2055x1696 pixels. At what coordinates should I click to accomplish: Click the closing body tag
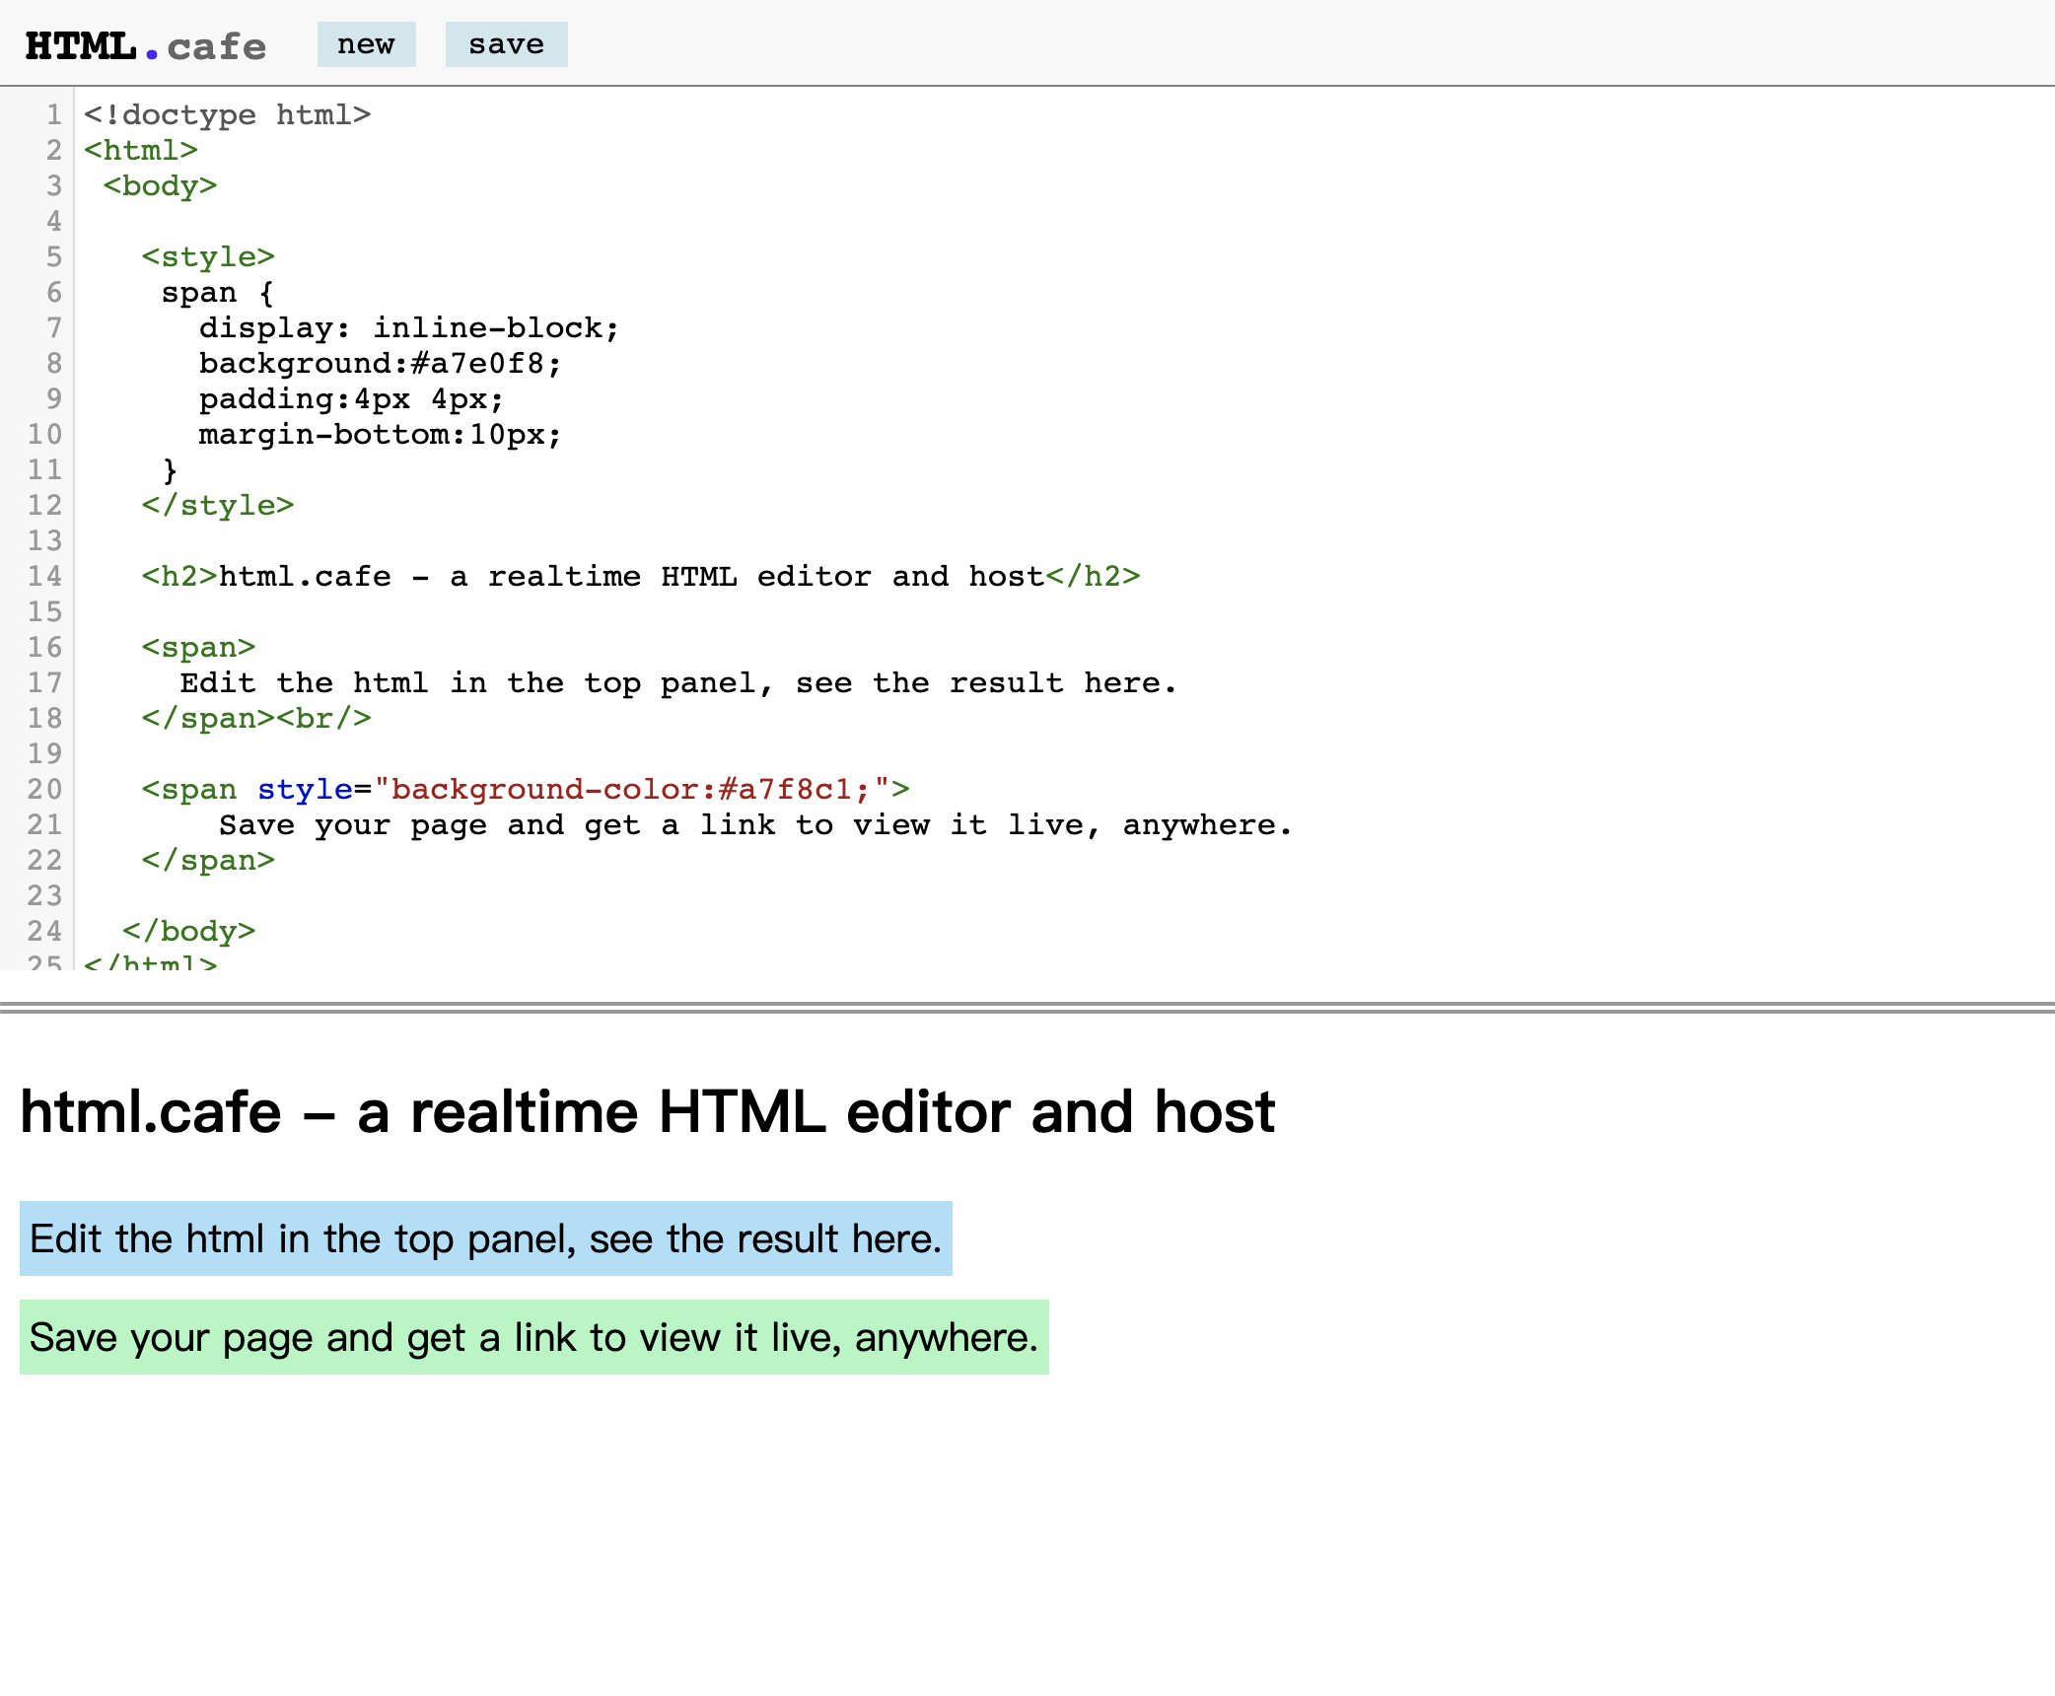coord(188,932)
